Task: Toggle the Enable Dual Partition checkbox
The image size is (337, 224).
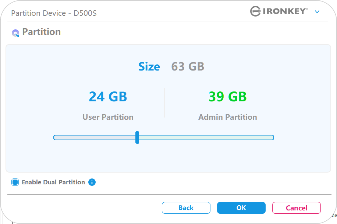Action: coord(15,182)
